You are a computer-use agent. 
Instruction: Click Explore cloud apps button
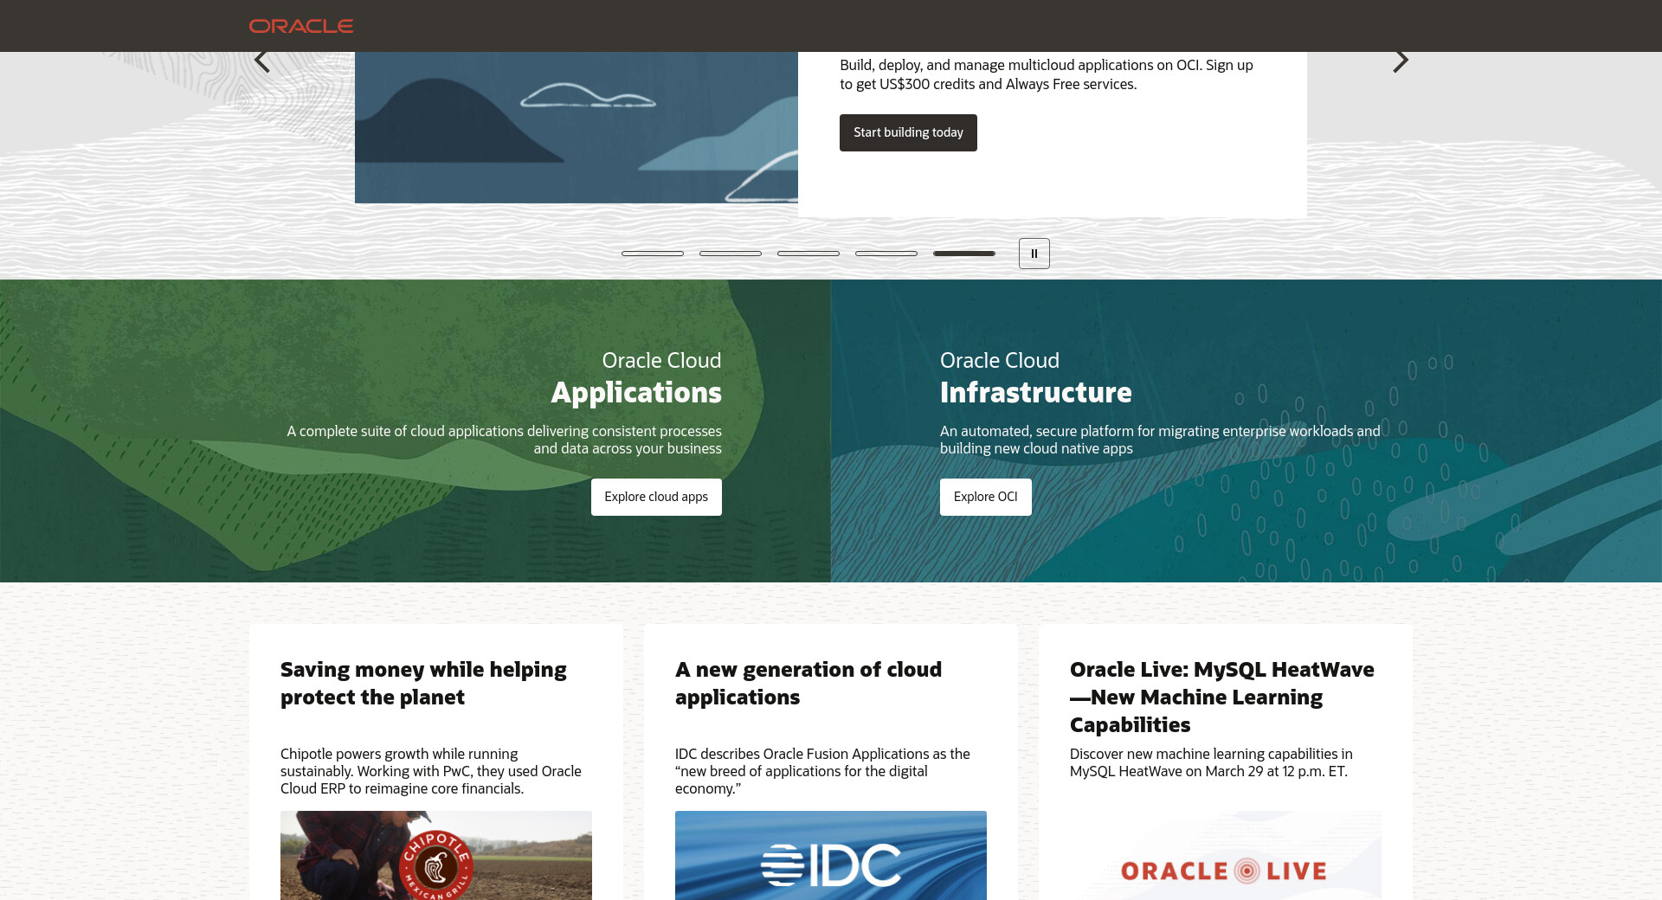[x=656, y=497]
